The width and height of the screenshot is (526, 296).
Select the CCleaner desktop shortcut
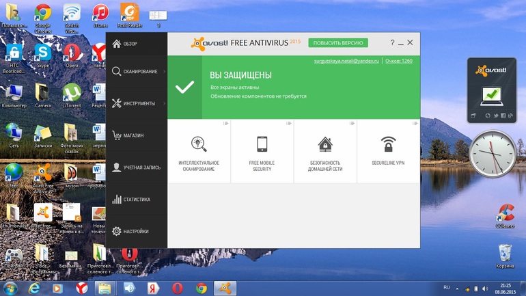click(506, 217)
